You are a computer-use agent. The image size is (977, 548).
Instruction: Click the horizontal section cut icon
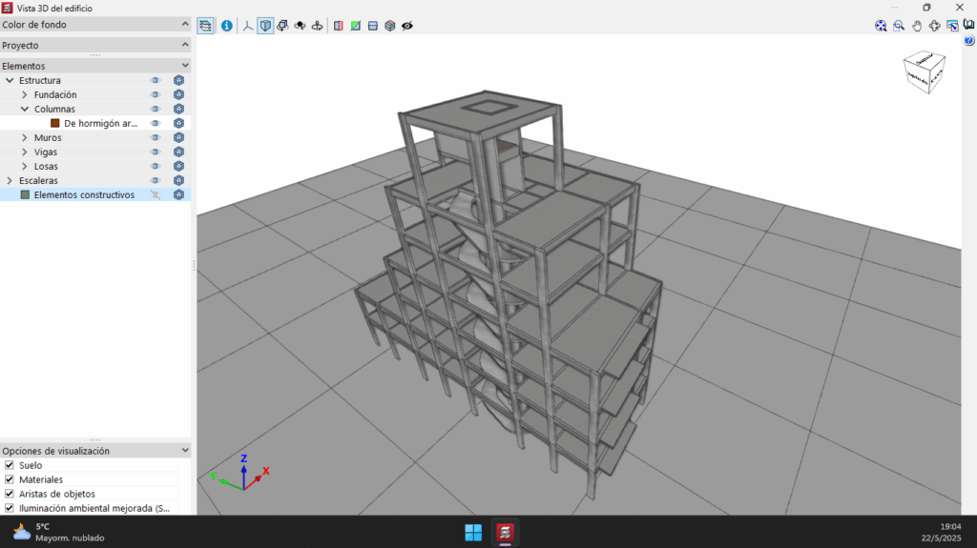pos(373,26)
